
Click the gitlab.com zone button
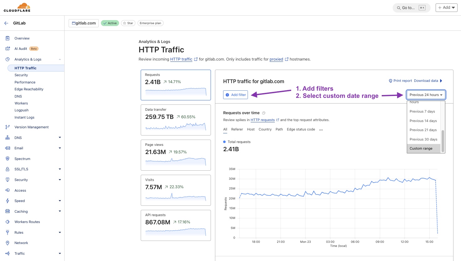(x=84, y=23)
